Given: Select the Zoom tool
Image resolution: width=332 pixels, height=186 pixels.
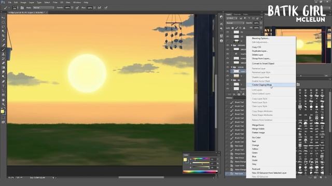Looking at the screenshot, I should (x=3, y=104).
